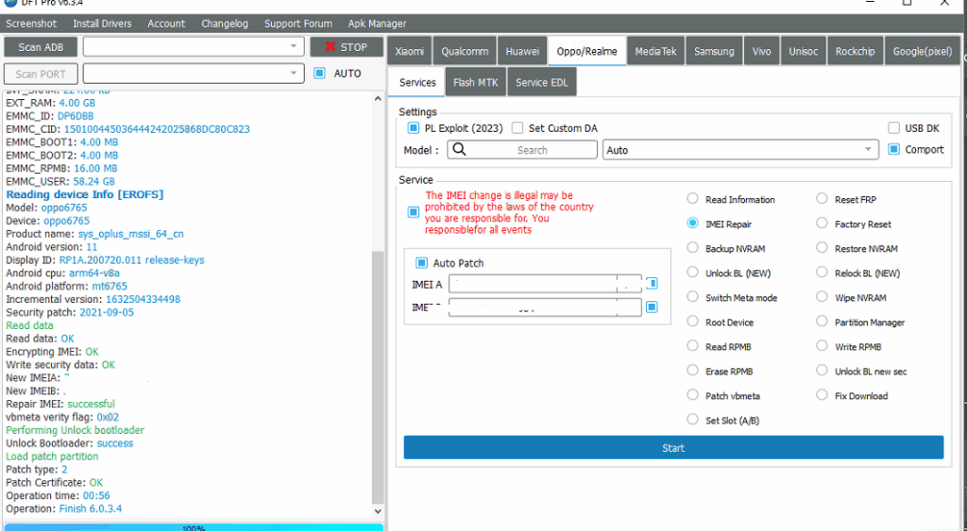
Task: Click the search magnifier icon in Model field
Action: 459,150
